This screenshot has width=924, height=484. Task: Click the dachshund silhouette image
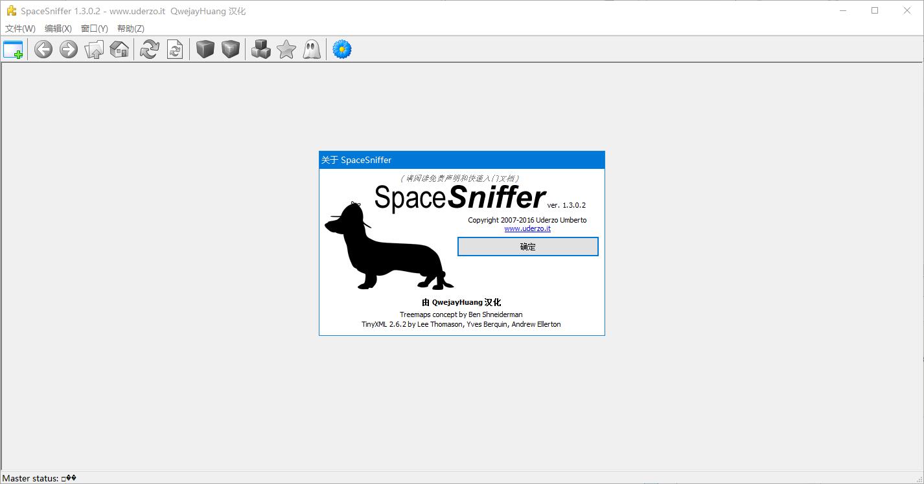389,246
